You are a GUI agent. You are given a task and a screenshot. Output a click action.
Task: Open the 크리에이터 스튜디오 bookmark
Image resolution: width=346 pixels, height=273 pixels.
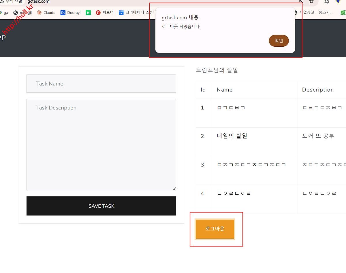(x=137, y=13)
